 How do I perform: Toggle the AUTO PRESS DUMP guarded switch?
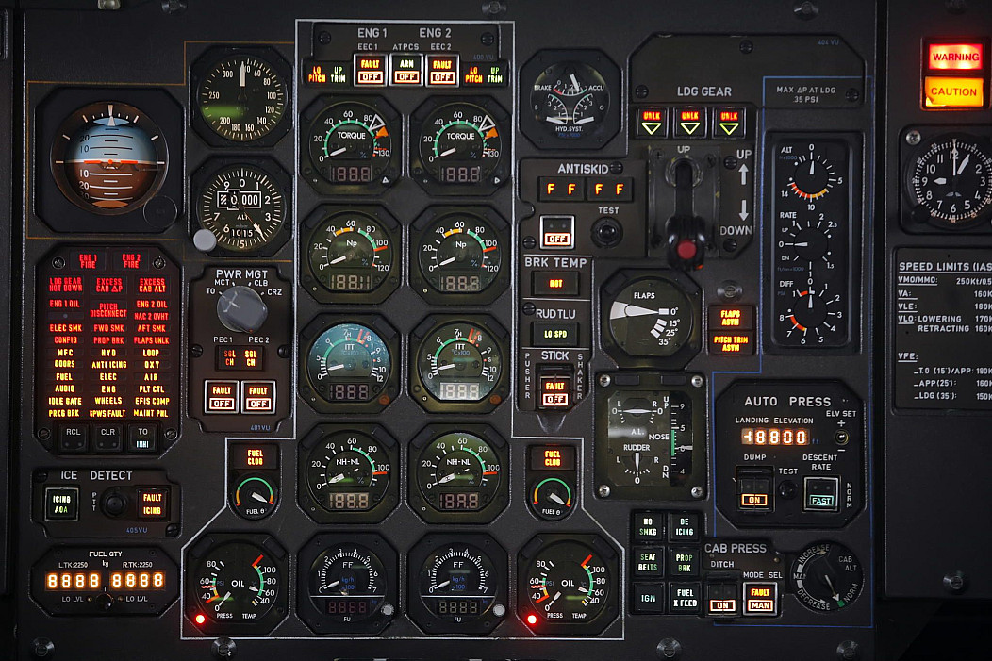pyautogui.click(x=752, y=491)
